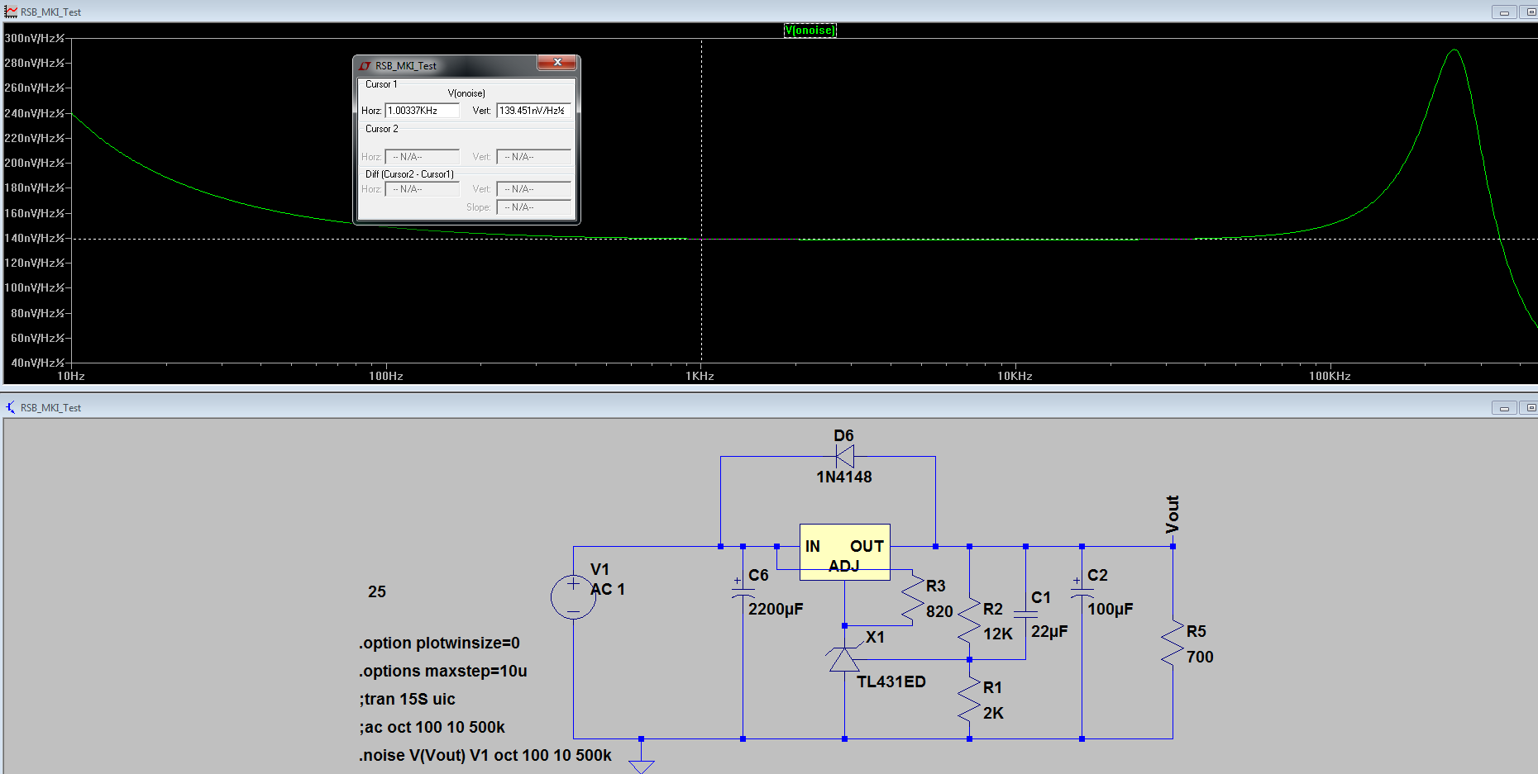This screenshot has width=1538, height=774.
Task: Click the 22µF value of C1
Action: point(1049,631)
